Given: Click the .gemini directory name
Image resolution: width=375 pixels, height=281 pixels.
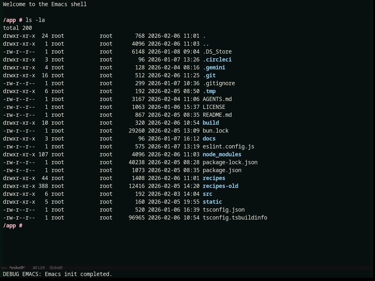Looking at the screenshot, I should click(x=214, y=67).
